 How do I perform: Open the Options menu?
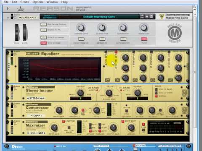coord(38,2)
